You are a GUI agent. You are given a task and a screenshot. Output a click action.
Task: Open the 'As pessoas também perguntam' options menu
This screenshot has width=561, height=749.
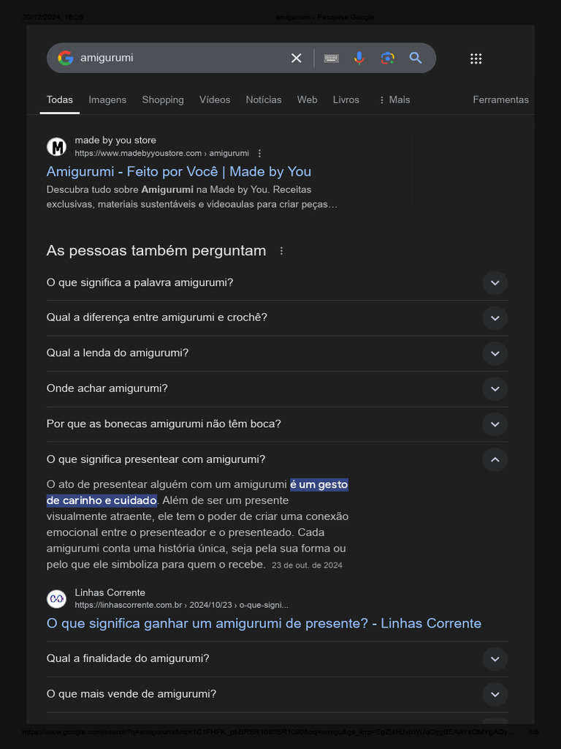click(281, 251)
